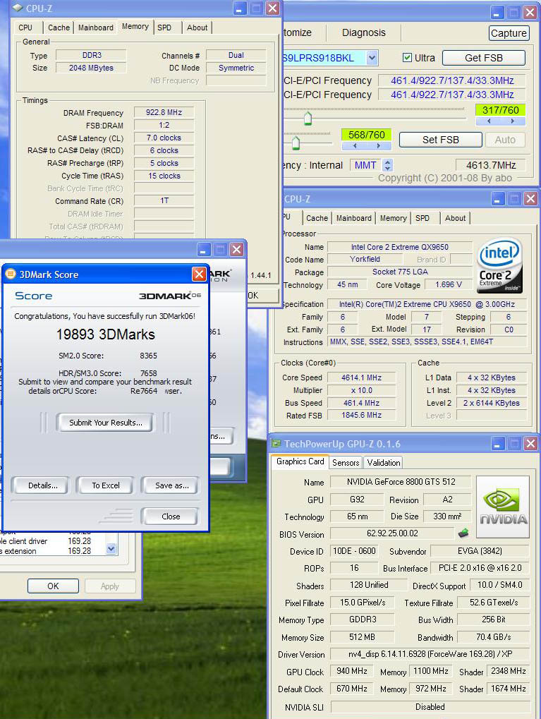Click the 317/760 green value field

tap(501, 110)
